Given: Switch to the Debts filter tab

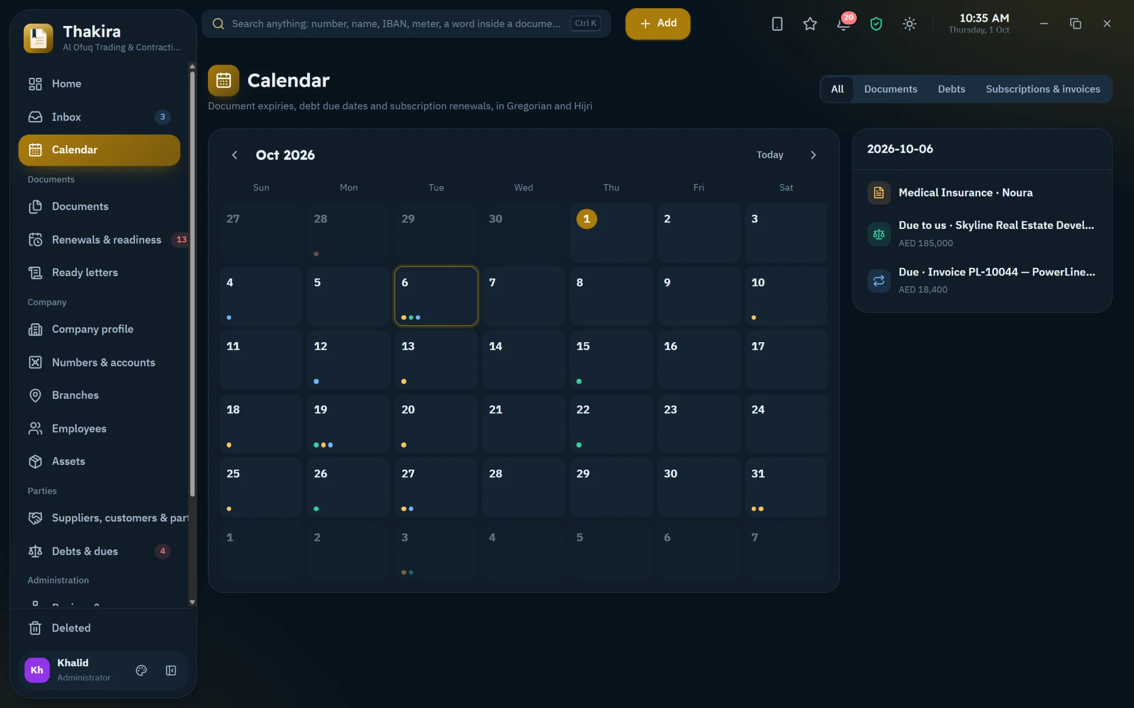Looking at the screenshot, I should click(951, 89).
